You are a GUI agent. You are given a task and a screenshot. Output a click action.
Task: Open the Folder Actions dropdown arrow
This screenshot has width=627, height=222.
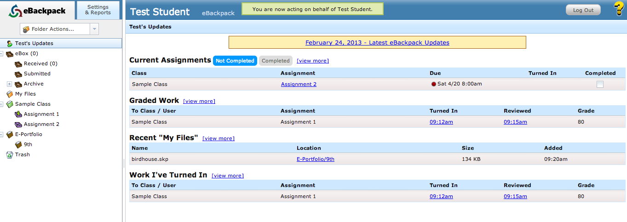point(94,29)
